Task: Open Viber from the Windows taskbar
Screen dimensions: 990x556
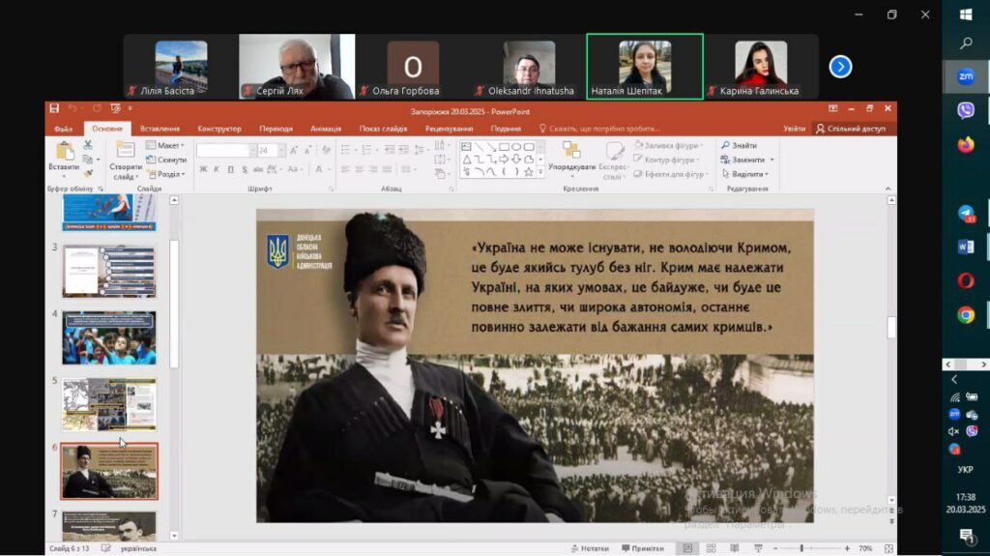Action: pyautogui.click(x=966, y=110)
